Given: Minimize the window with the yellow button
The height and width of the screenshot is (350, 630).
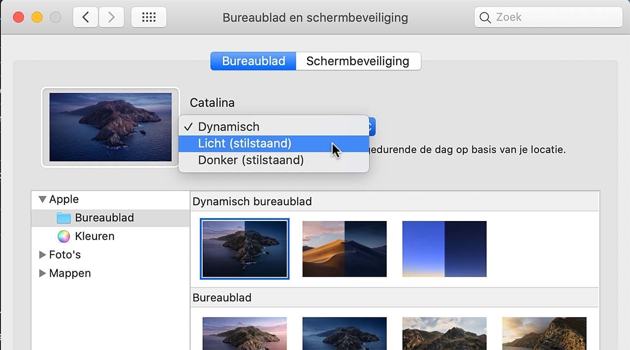Looking at the screenshot, I should click(x=37, y=17).
